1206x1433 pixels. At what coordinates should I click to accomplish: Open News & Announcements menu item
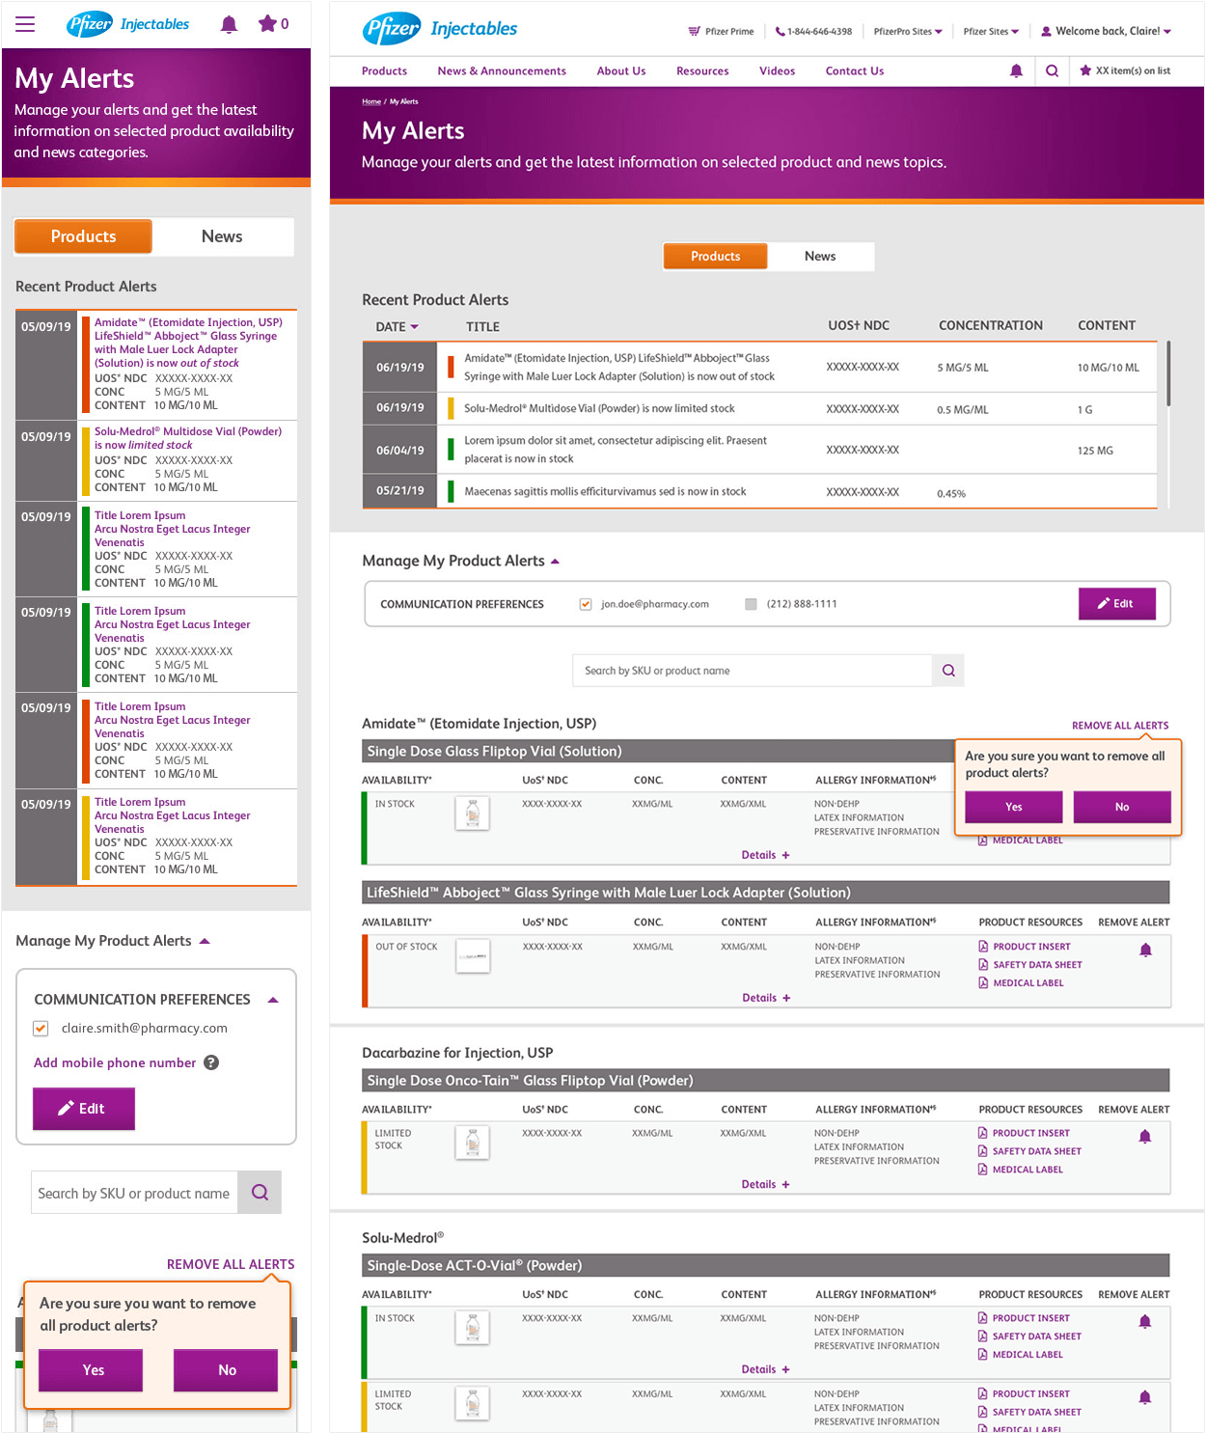point(502,70)
